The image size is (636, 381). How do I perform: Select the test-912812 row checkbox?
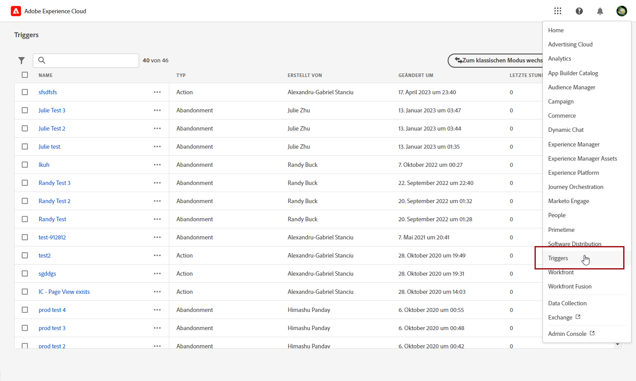(25, 237)
